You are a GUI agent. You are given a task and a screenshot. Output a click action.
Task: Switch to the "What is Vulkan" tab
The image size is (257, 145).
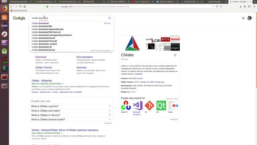[167, 2]
